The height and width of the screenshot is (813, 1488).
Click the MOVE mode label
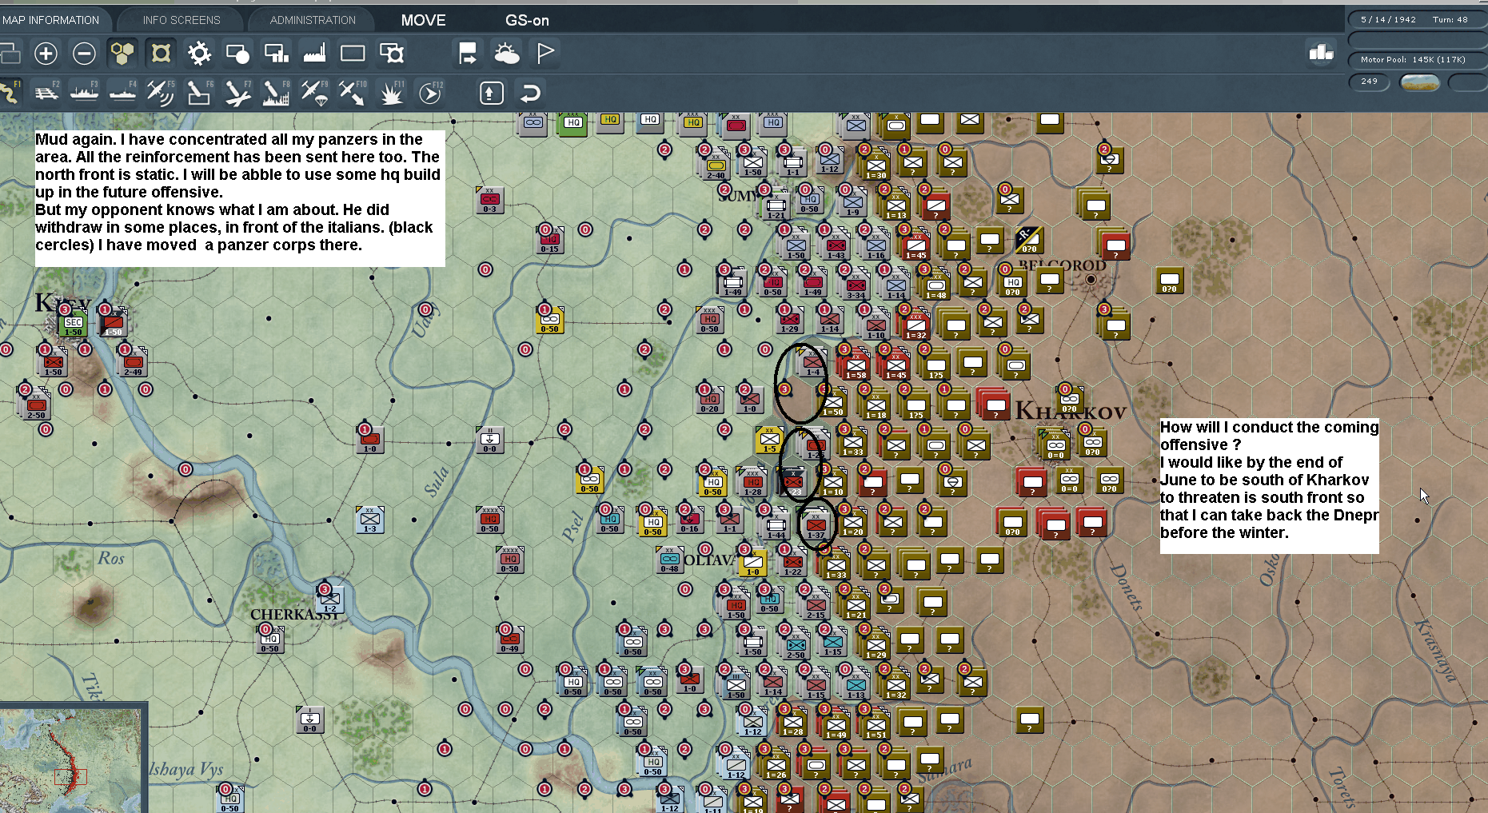point(424,20)
